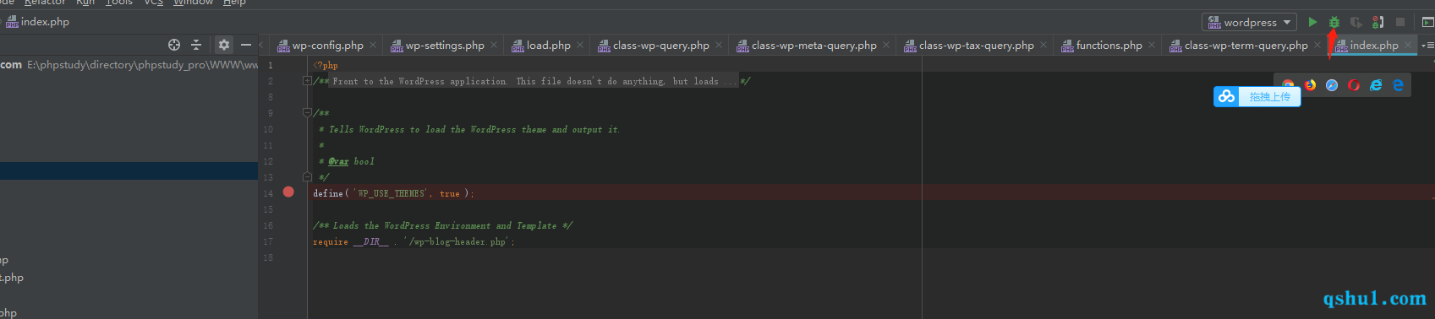Click the @var tag in the comment

[338, 161]
